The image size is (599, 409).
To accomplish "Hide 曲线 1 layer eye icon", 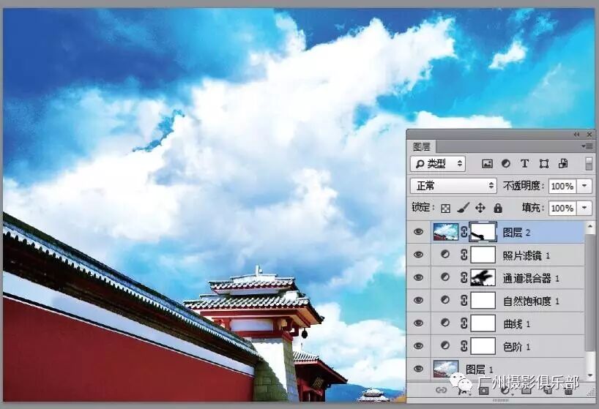I will (x=418, y=323).
